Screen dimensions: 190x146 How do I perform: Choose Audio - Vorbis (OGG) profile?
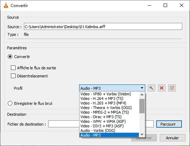[109, 131]
